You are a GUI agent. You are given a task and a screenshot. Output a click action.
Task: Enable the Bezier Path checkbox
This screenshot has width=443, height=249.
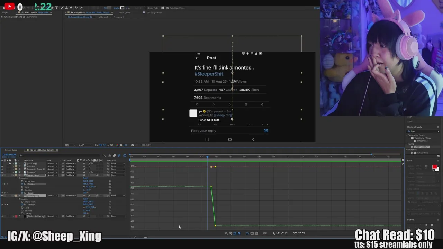146,8
